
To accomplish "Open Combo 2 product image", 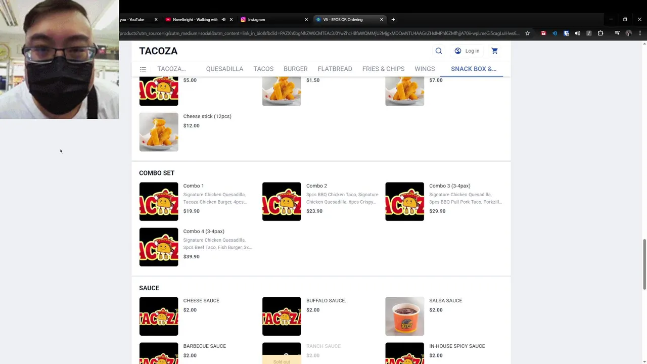I will (282, 201).
